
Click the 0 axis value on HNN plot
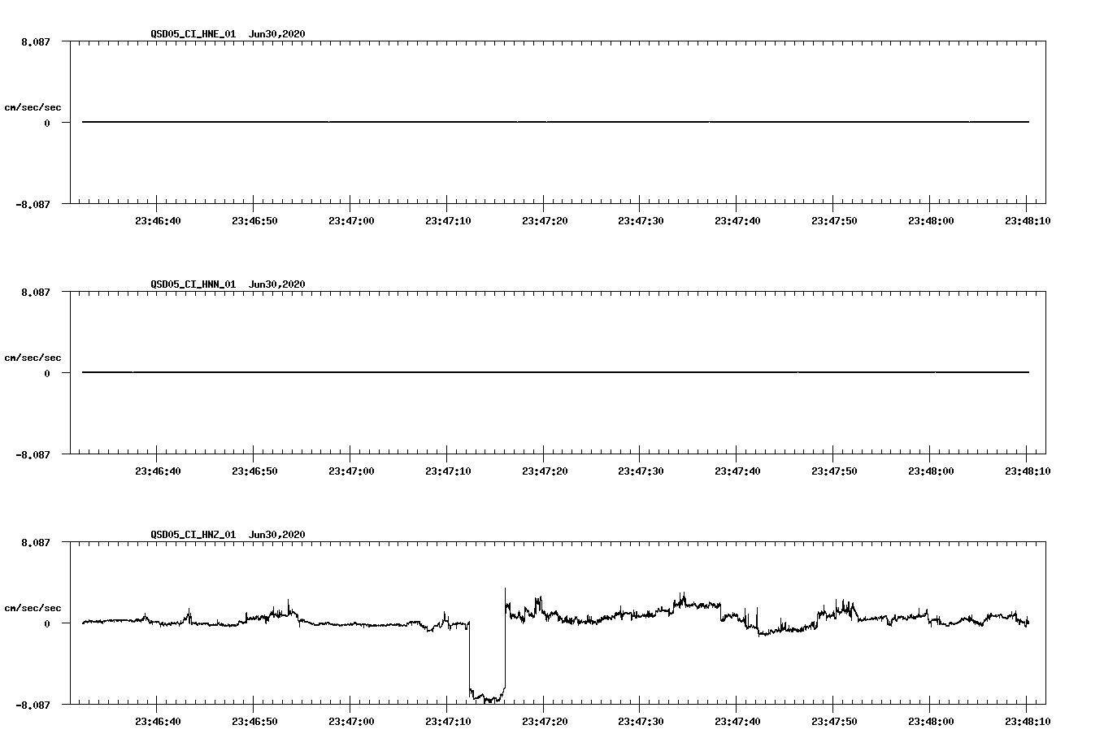pyautogui.click(x=47, y=373)
